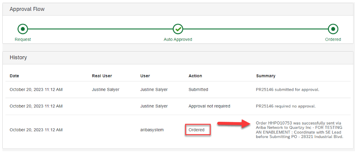Open PR25146 required no approval summary
Screen dimensions: 355x152
point(286,106)
